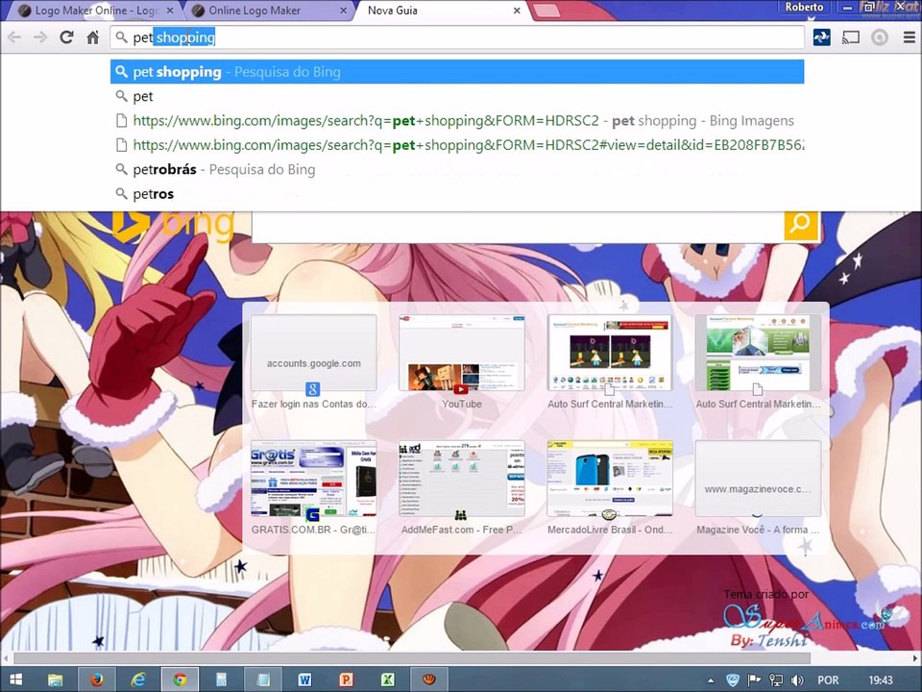Screen dimensions: 922x692
Task: Close the Online Logo Maker tab
Action: pyautogui.click(x=343, y=11)
